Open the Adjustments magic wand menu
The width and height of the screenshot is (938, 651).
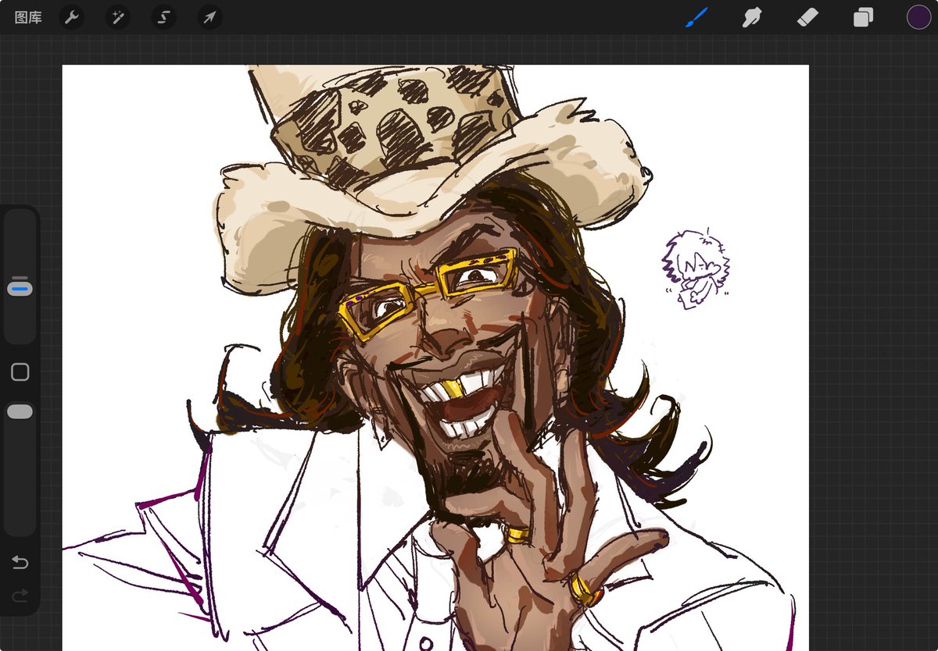pos(118,17)
